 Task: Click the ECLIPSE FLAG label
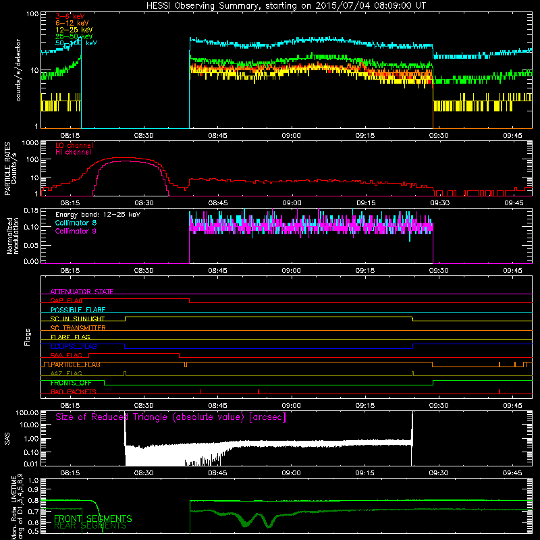pyautogui.click(x=74, y=346)
